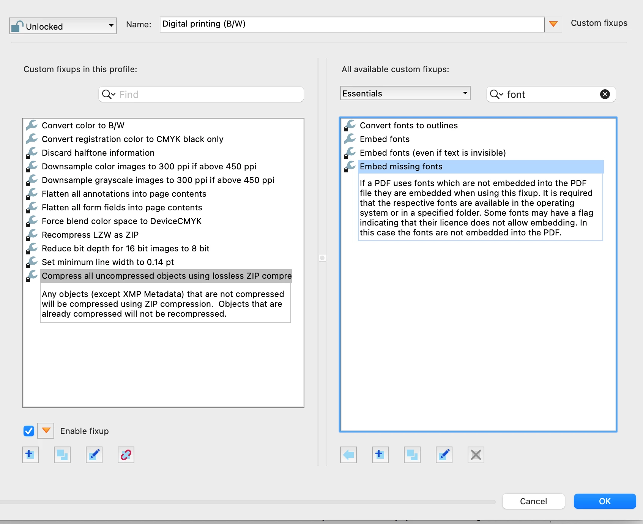The height and width of the screenshot is (524, 643).
Task: Select 'Discard halftone information' fixup
Action: (98, 153)
